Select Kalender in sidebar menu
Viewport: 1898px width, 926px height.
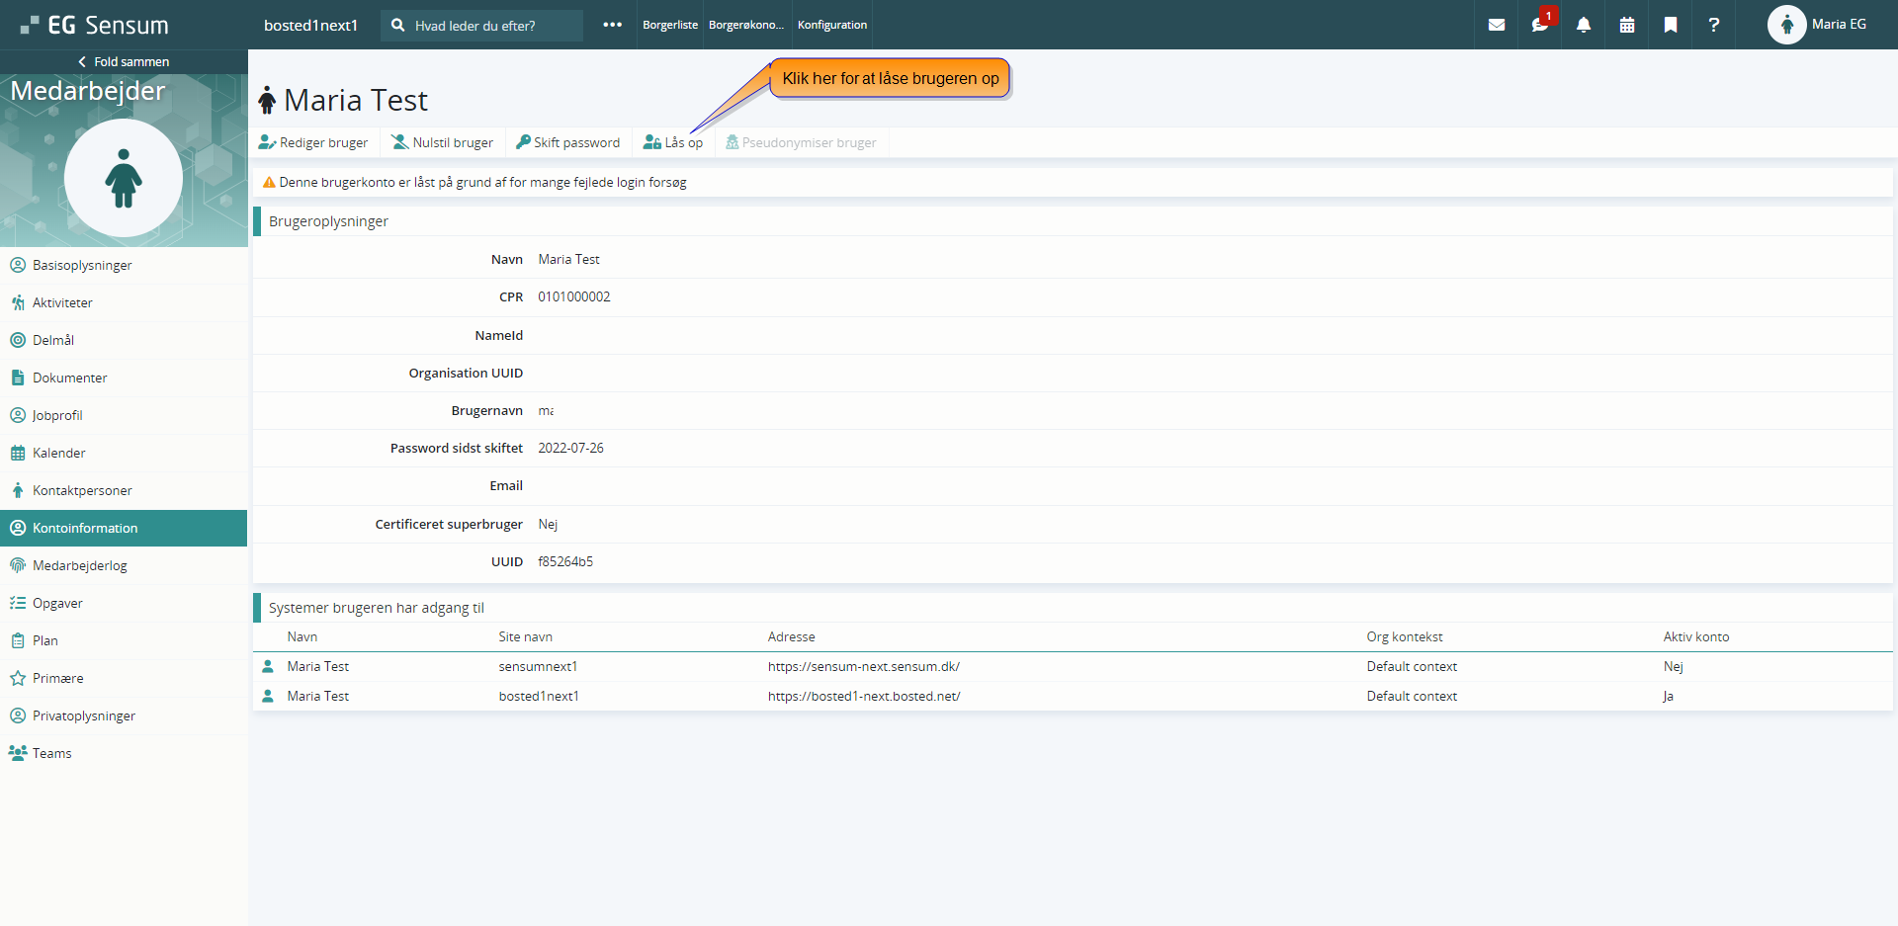tap(59, 453)
